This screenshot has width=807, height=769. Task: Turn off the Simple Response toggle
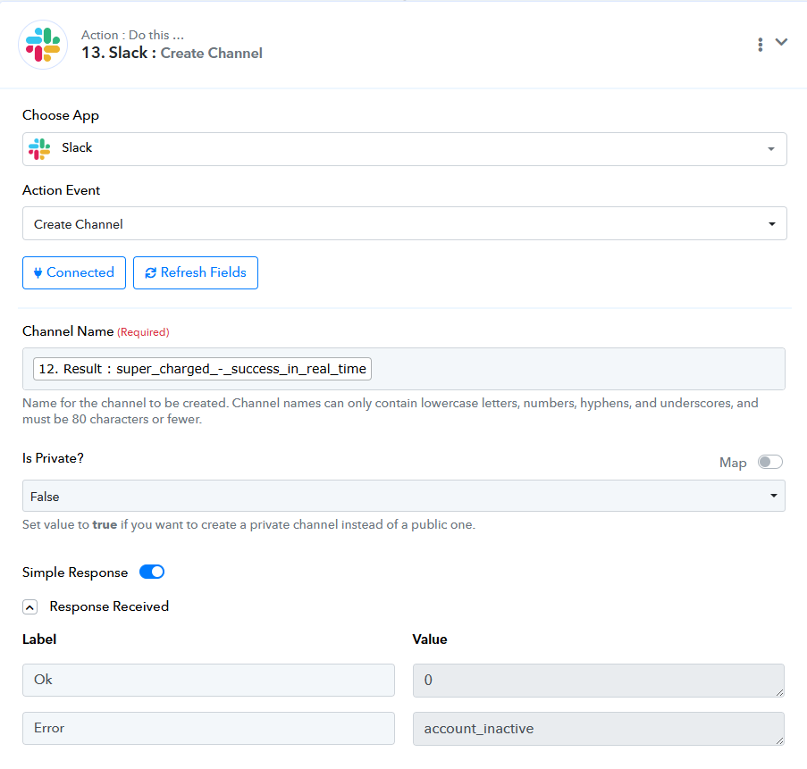152,572
